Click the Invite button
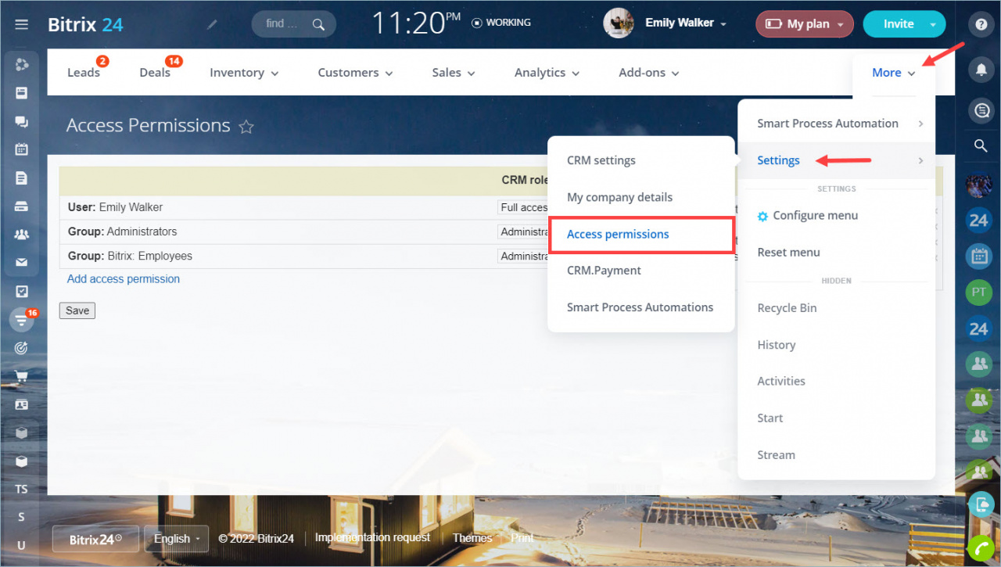Viewport: 1001px width, 567px height. click(897, 24)
